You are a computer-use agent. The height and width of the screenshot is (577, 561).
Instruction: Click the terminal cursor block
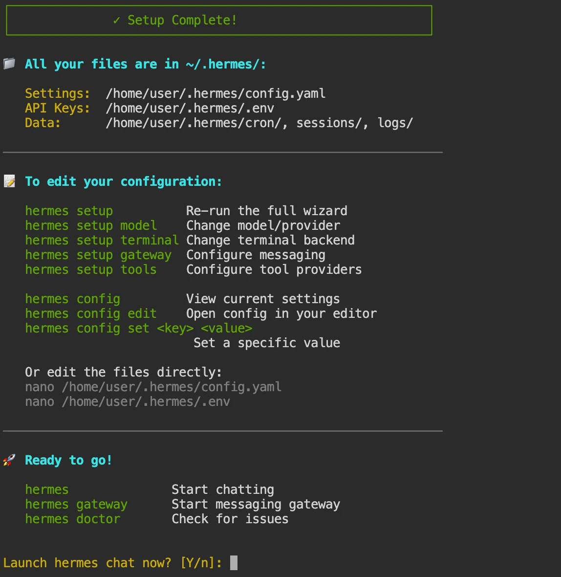point(234,563)
